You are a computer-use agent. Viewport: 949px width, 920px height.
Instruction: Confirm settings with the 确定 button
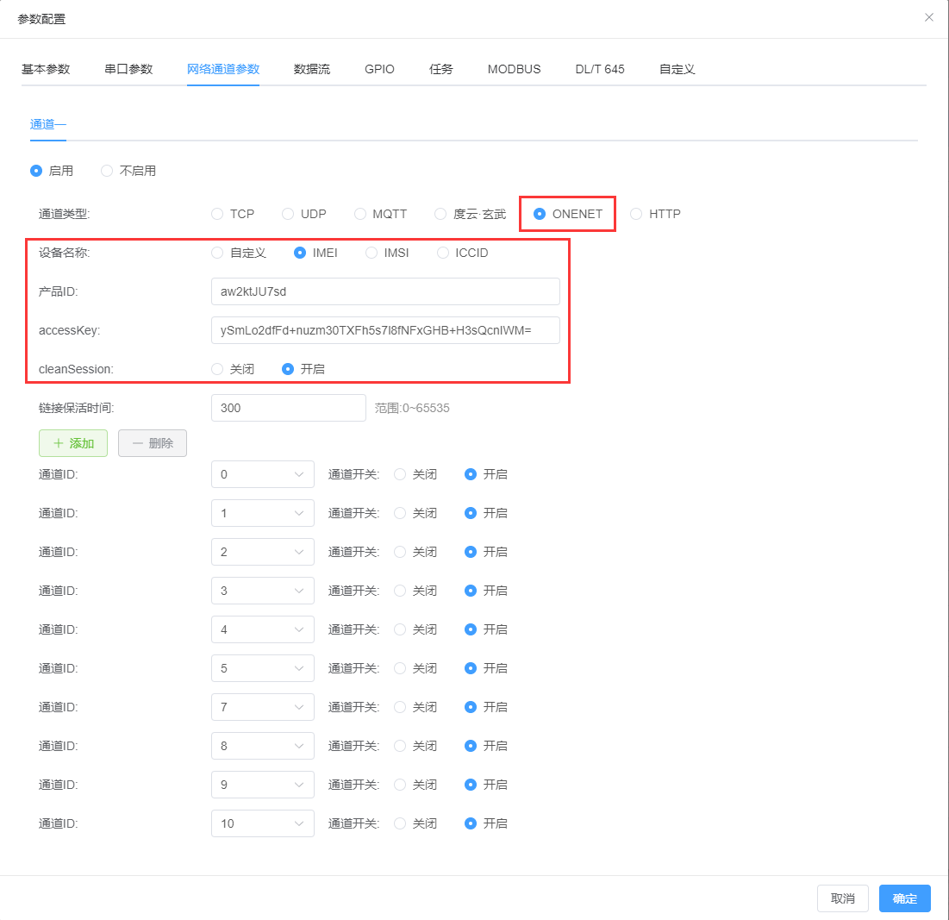(904, 898)
